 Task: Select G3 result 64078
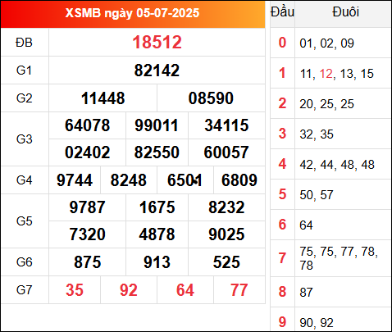point(87,125)
